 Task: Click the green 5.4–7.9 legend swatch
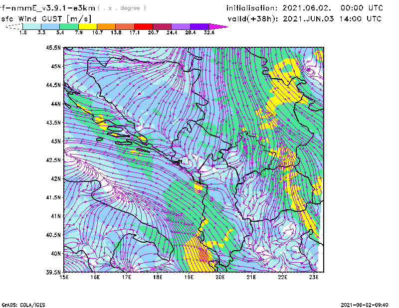[69, 26]
